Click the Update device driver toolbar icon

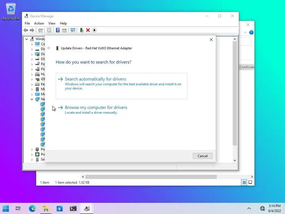click(82, 30)
